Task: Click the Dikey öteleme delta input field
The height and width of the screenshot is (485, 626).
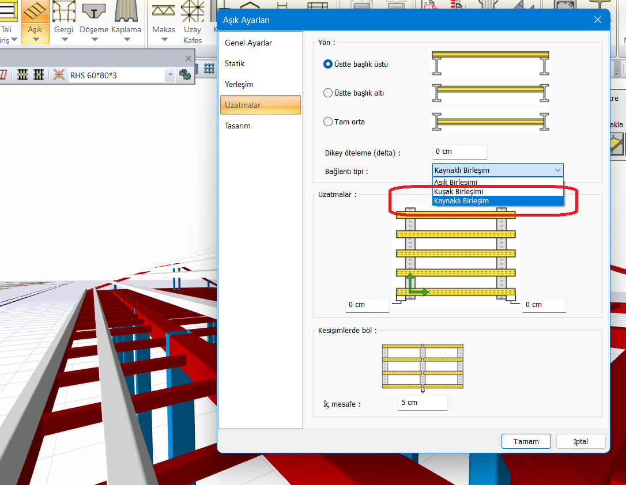Action: click(x=459, y=151)
